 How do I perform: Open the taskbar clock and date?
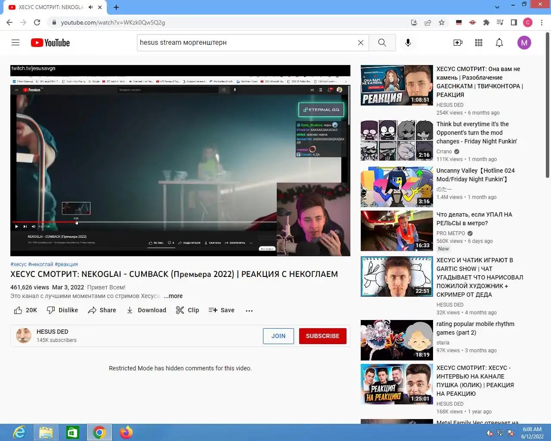coord(532,433)
